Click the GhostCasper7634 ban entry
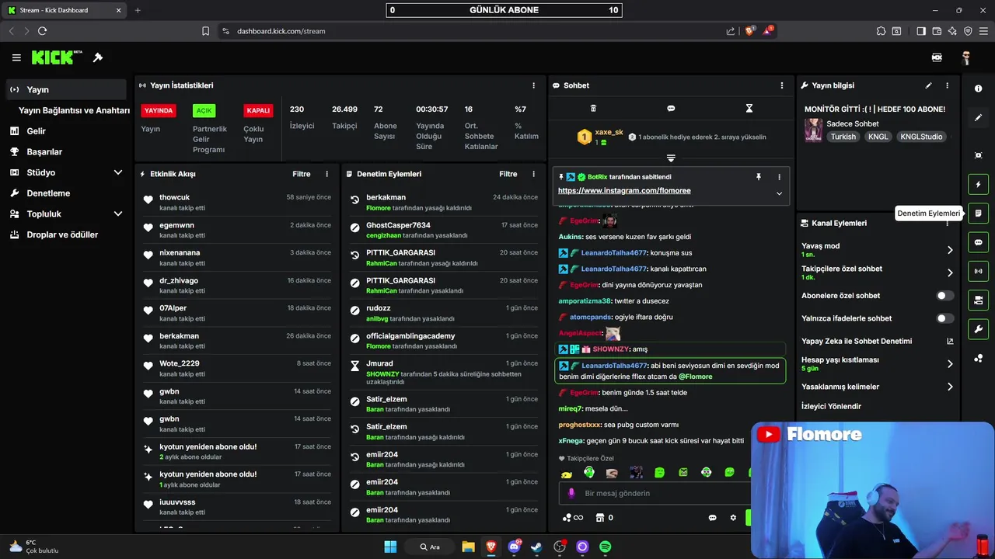 click(443, 230)
